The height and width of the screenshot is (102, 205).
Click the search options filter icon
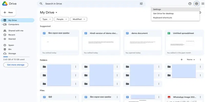[141, 4]
